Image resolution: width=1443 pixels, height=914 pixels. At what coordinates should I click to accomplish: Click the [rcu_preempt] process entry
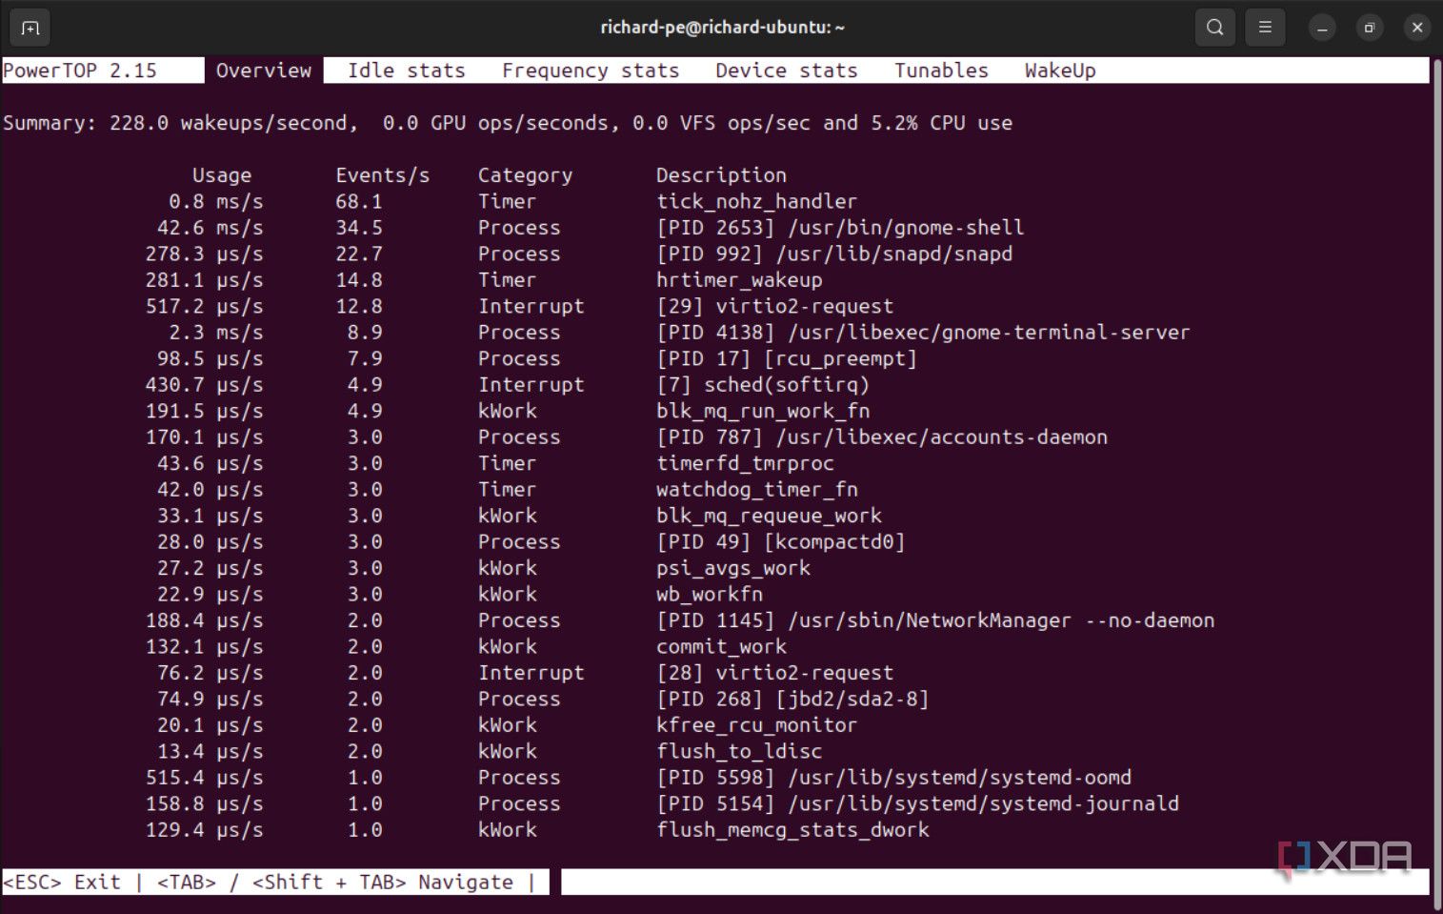(x=787, y=359)
